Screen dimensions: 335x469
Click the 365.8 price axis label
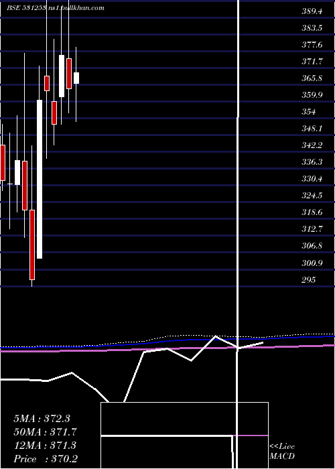tap(312, 78)
